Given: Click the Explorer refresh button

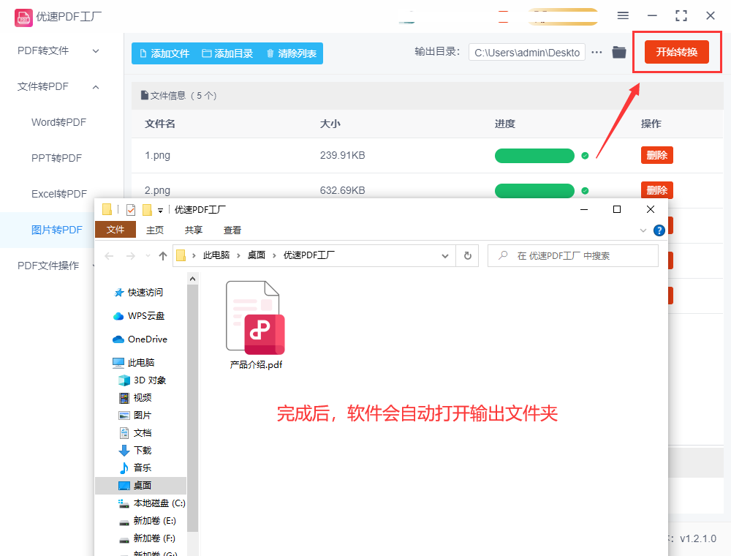Looking at the screenshot, I should [468, 255].
